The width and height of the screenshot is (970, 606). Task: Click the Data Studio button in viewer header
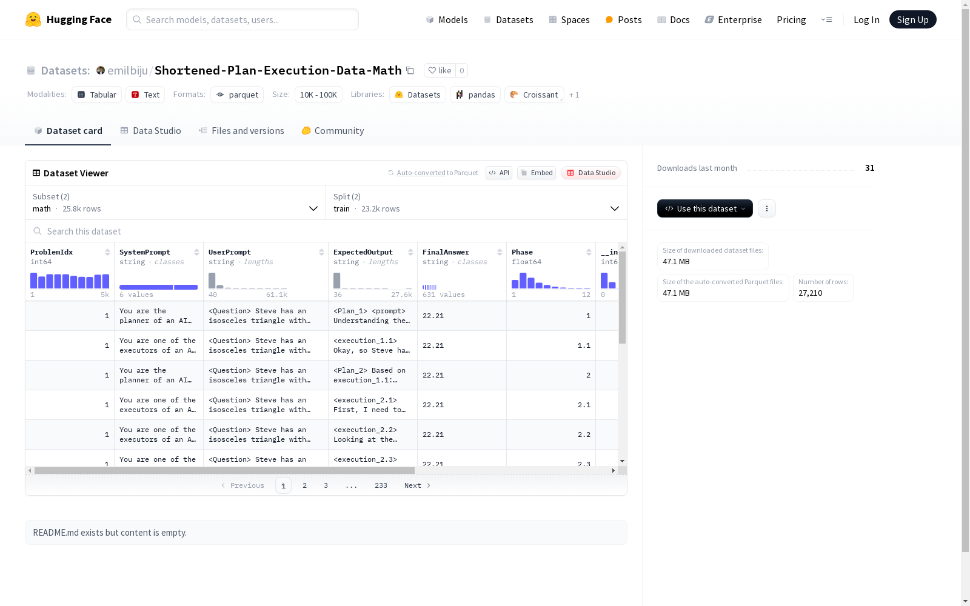590,173
